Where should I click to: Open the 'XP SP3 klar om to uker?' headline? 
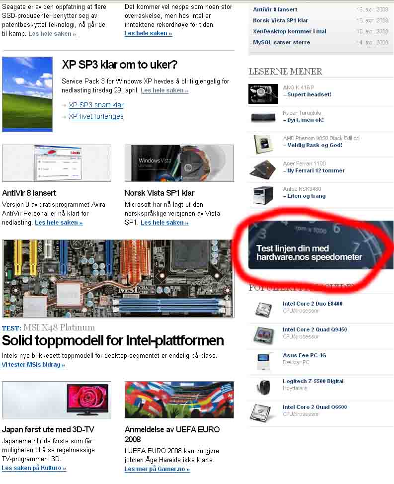[x=119, y=65]
